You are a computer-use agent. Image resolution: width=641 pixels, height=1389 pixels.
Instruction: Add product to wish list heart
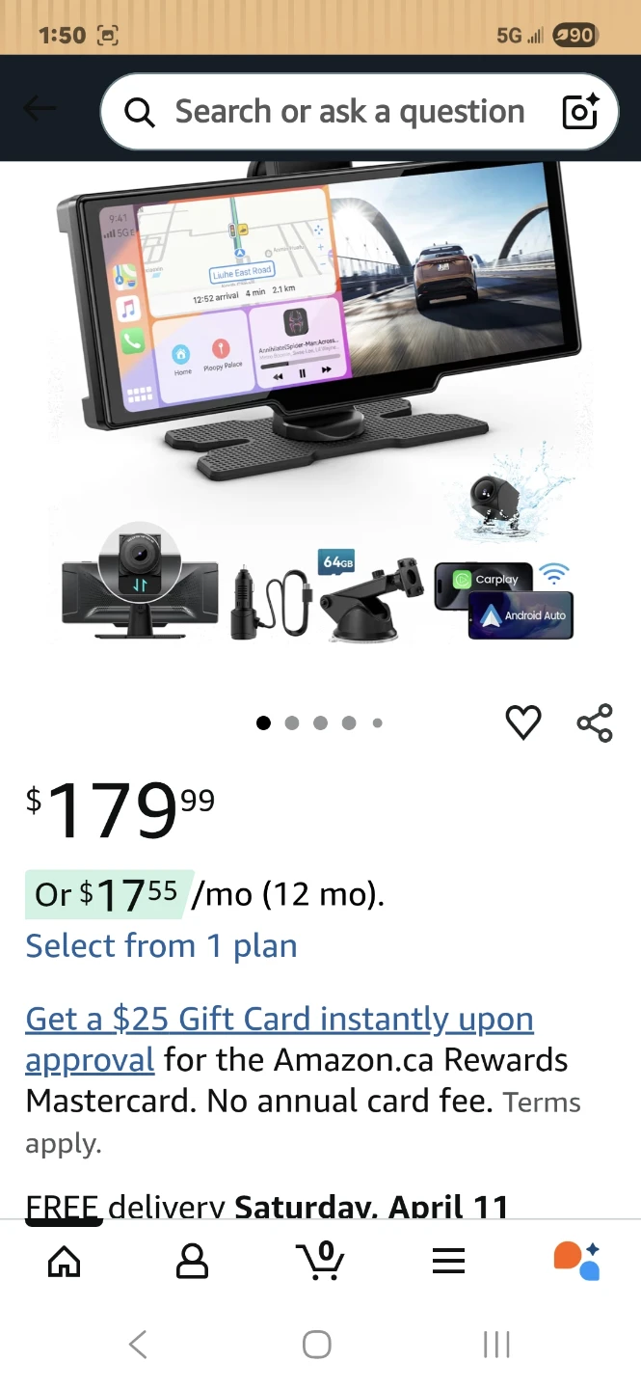point(523,722)
